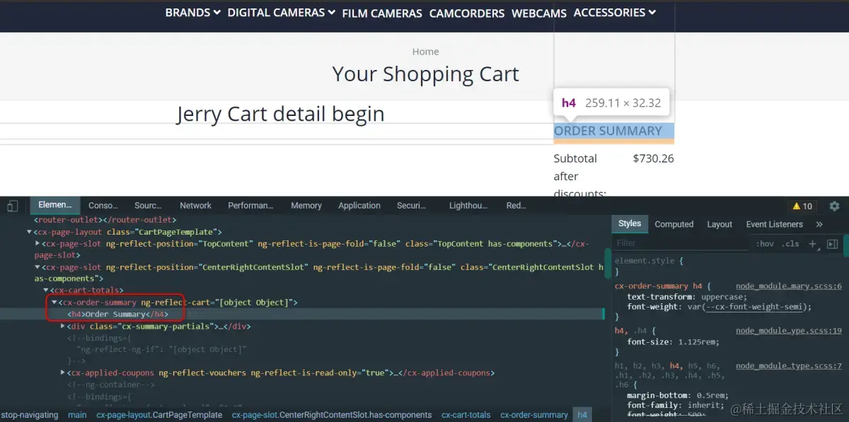This screenshot has width=849, height=422.
Task: Click cx-order-summary in the breadcrumb bar
Action: 534,415
